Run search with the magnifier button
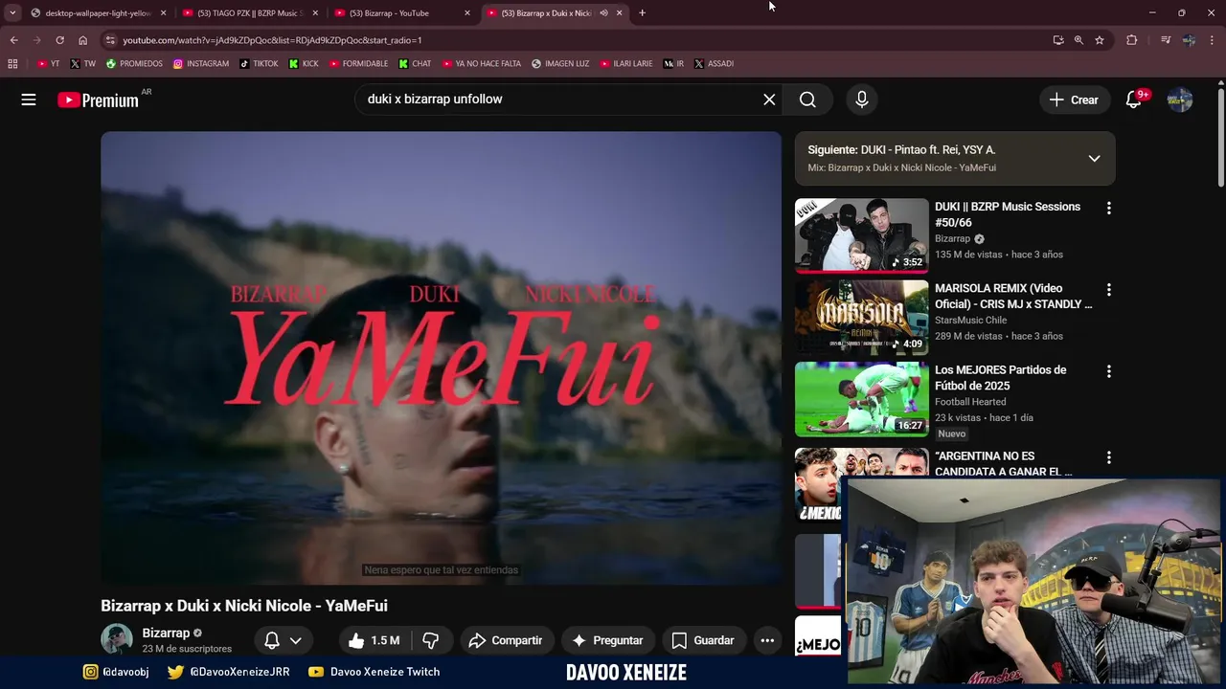Screen dimensions: 1226x689 tap(807, 100)
